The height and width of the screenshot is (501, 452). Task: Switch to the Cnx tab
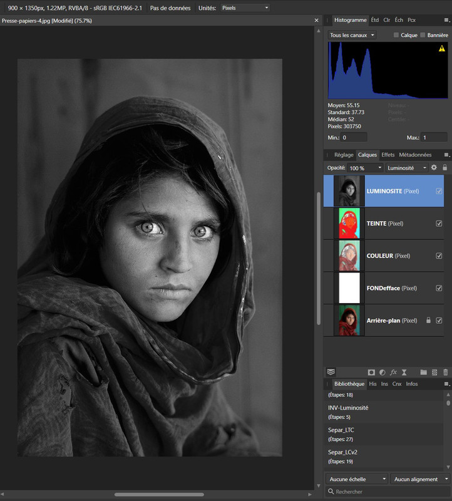(397, 384)
